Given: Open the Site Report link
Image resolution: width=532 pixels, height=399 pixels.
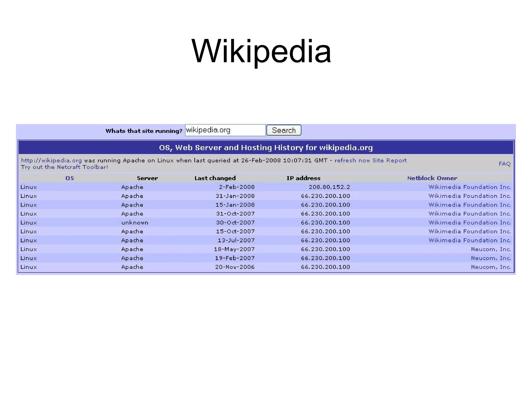Looking at the screenshot, I should tap(390, 161).
